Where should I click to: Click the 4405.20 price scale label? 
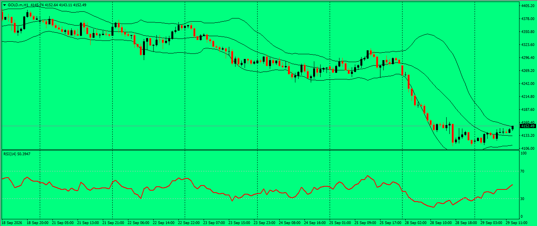tap(527, 6)
